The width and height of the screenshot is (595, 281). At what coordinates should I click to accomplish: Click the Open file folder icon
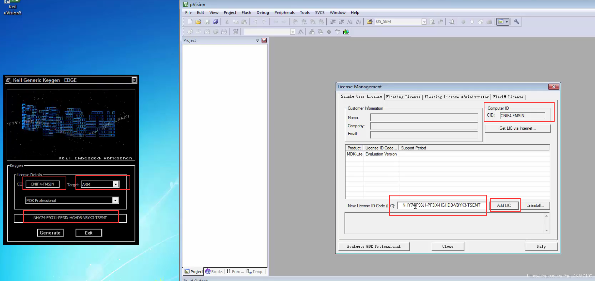tap(198, 22)
